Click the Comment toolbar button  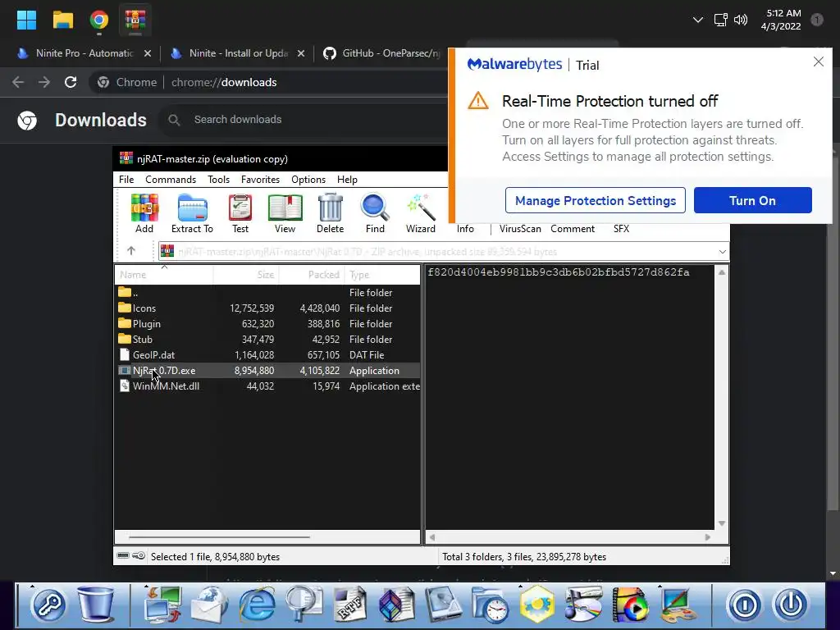coord(573,229)
